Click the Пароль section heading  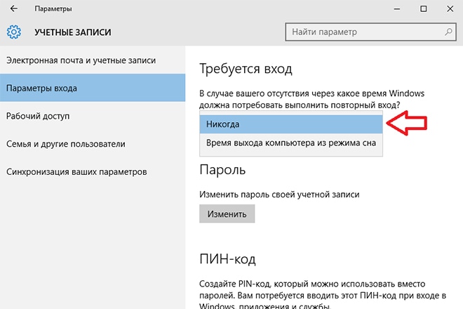coord(222,171)
